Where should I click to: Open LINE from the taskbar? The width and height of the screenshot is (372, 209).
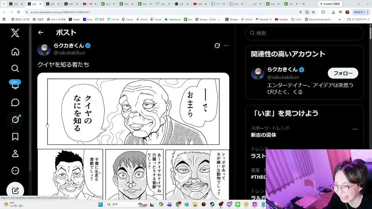(x=238, y=204)
